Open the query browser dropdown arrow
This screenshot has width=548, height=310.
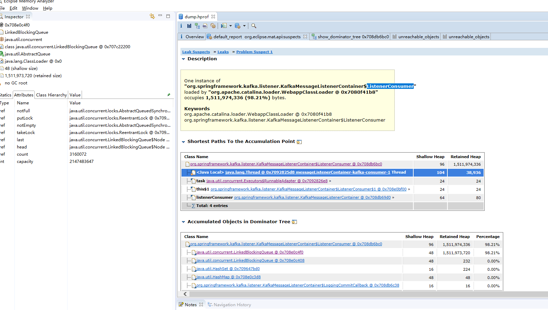tap(245, 26)
